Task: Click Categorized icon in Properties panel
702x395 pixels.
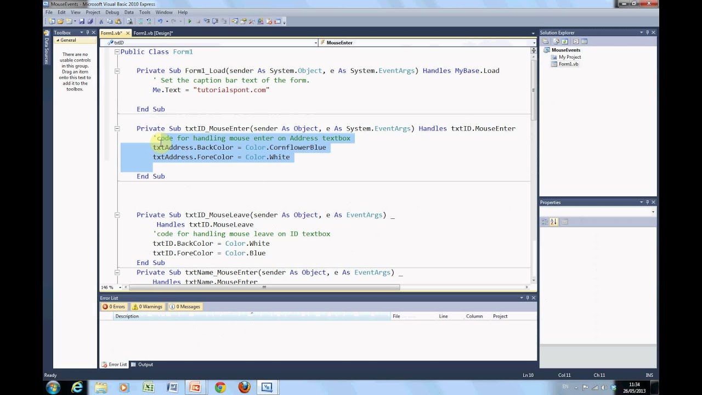Action: click(545, 222)
